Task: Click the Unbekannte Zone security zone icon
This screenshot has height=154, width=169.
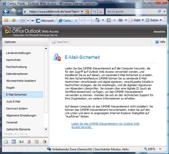Action: (49, 149)
